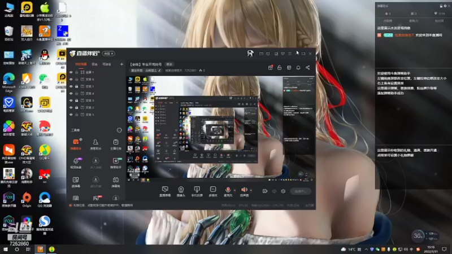The width and height of the screenshot is (452, 254).
Task: Open mail envelope icon in title bar
Action: [261, 54]
